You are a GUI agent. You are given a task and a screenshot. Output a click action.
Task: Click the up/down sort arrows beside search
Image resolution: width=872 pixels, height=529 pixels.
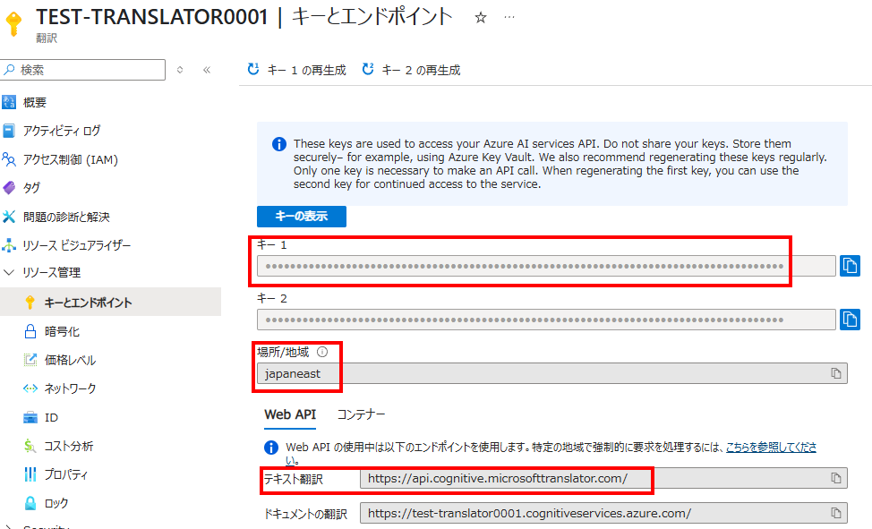[x=180, y=70]
